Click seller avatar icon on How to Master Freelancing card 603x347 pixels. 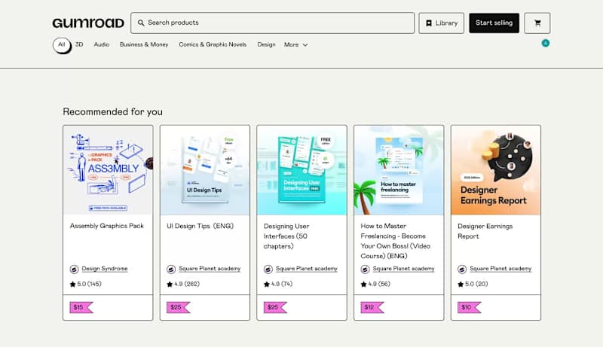pyautogui.click(x=365, y=269)
